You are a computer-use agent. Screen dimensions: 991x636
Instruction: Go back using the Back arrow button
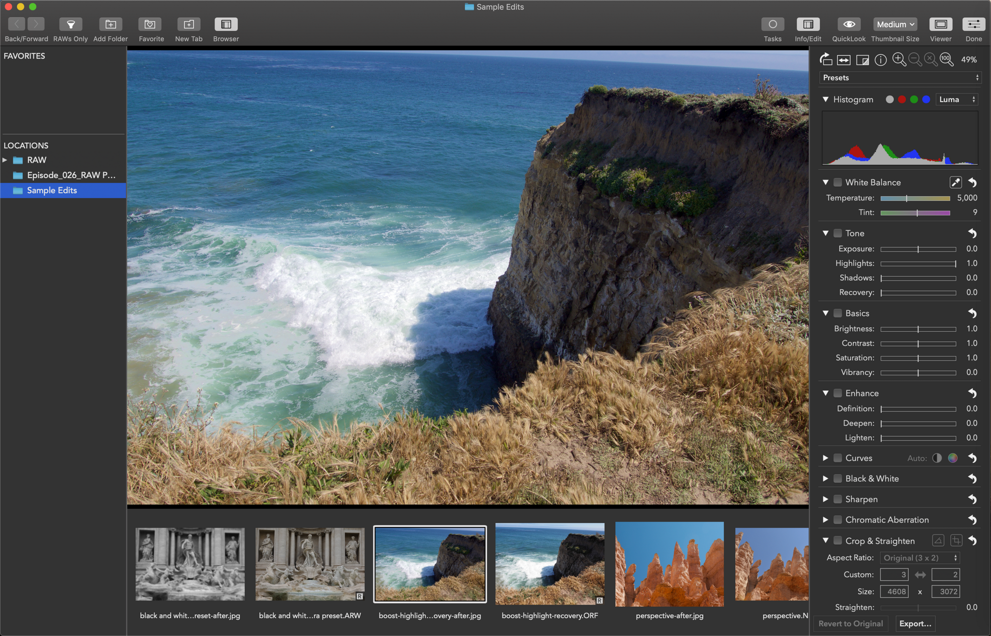pyautogui.click(x=16, y=24)
